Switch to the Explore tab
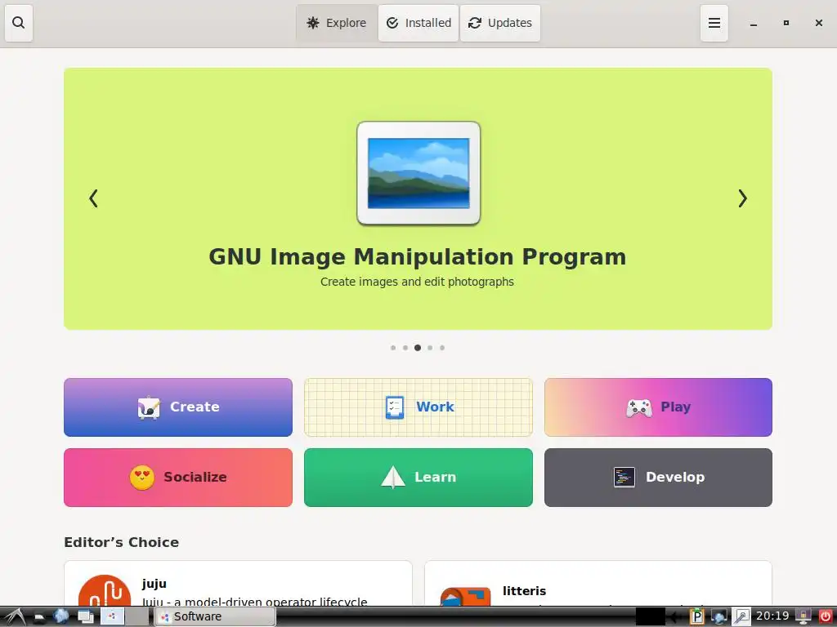The height and width of the screenshot is (627, 837). tap(337, 23)
